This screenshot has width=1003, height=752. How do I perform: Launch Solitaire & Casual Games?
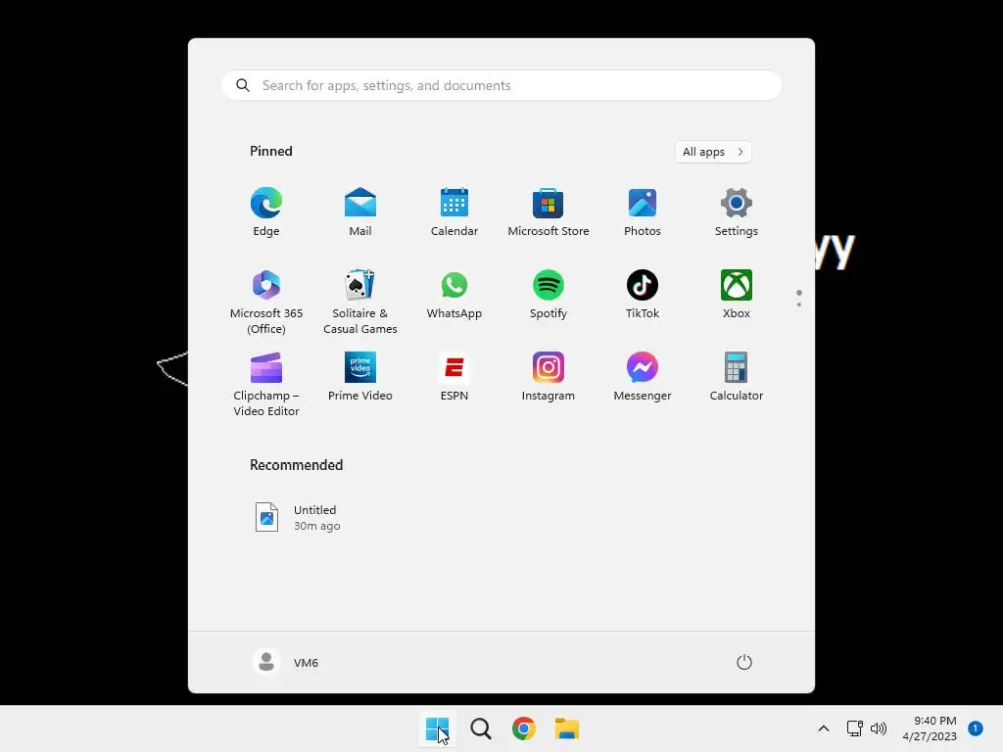pos(360,302)
